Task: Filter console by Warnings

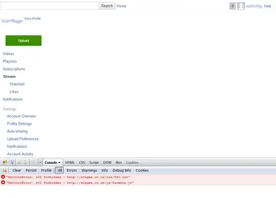Action: 89,170
